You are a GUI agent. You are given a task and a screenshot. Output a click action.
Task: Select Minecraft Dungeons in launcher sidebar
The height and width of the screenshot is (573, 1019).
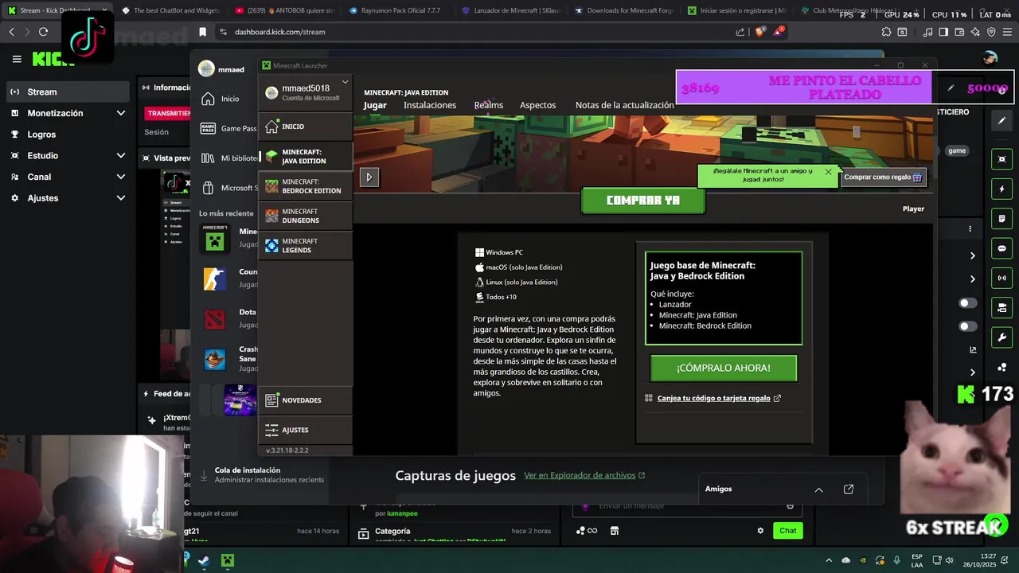(306, 216)
